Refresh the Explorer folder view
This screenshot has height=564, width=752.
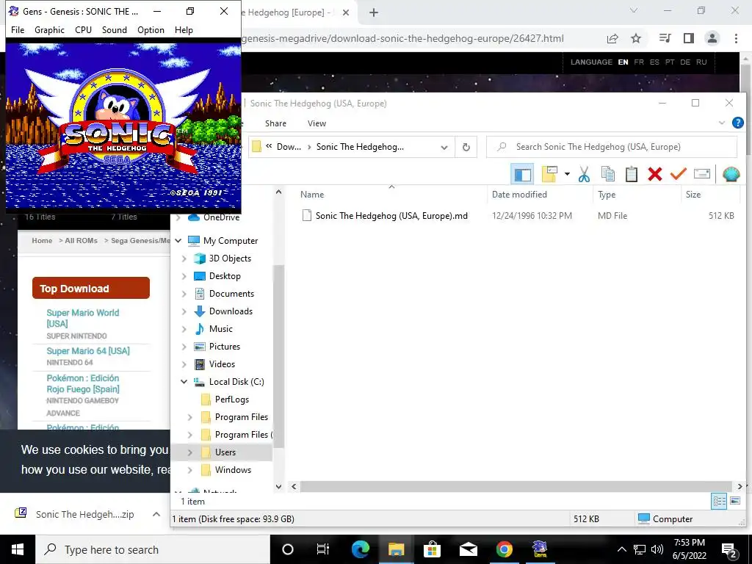(x=466, y=147)
